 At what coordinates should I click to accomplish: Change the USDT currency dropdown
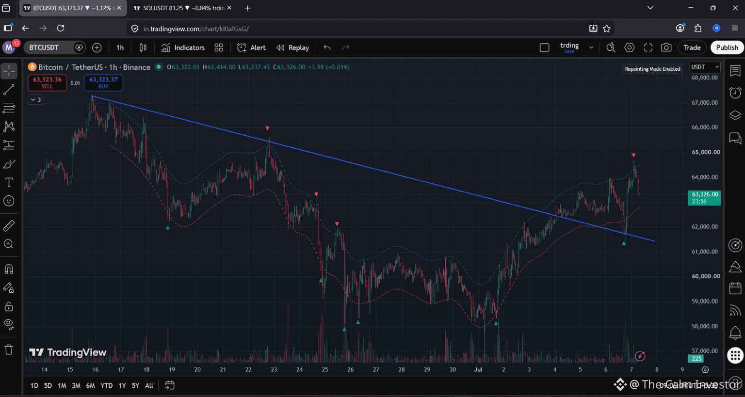point(705,67)
